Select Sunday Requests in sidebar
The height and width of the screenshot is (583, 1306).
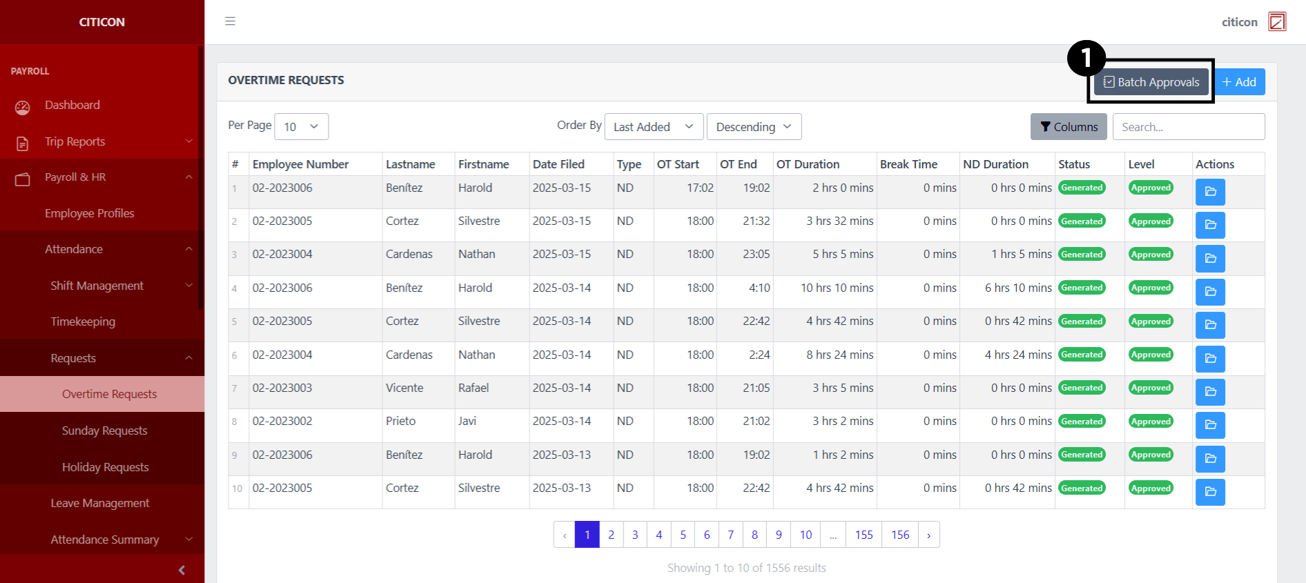[x=105, y=431]
